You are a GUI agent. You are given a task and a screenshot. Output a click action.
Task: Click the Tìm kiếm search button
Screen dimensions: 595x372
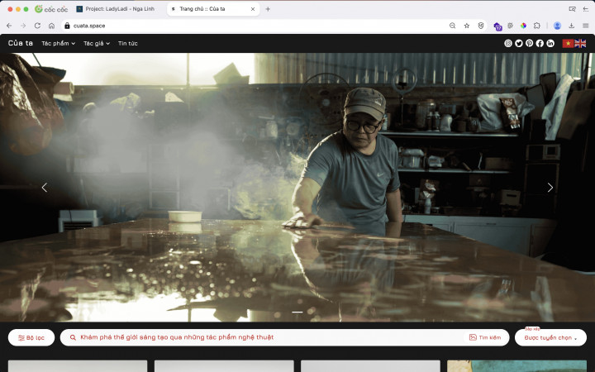[x=485, y=337]
